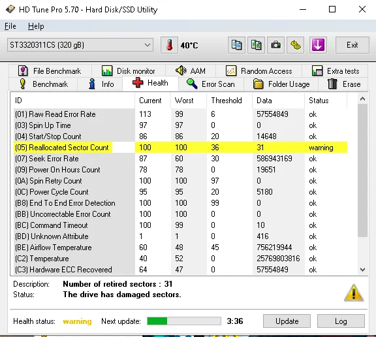Click the Next update progress bar
The image size is (376, 337).
click(184, 321)
